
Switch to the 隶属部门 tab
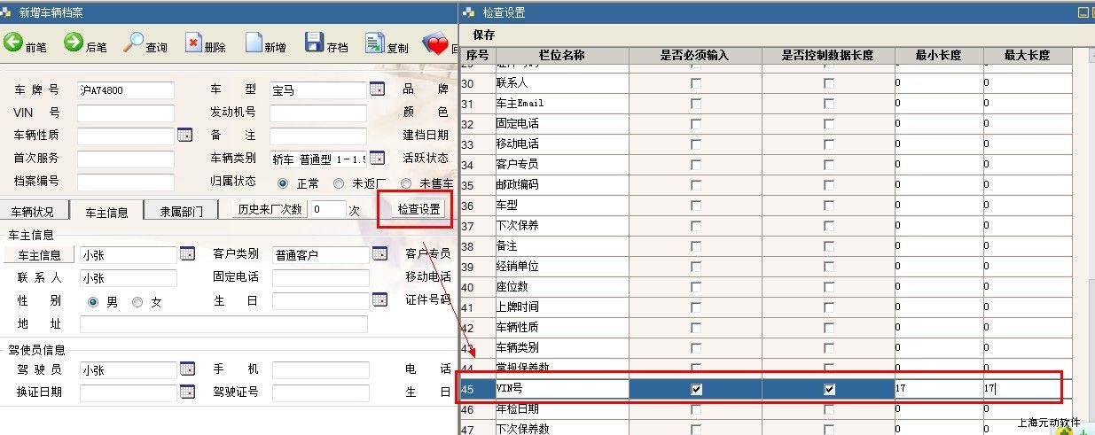tap(182, 212)
